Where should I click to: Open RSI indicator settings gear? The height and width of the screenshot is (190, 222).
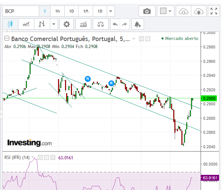47,157
